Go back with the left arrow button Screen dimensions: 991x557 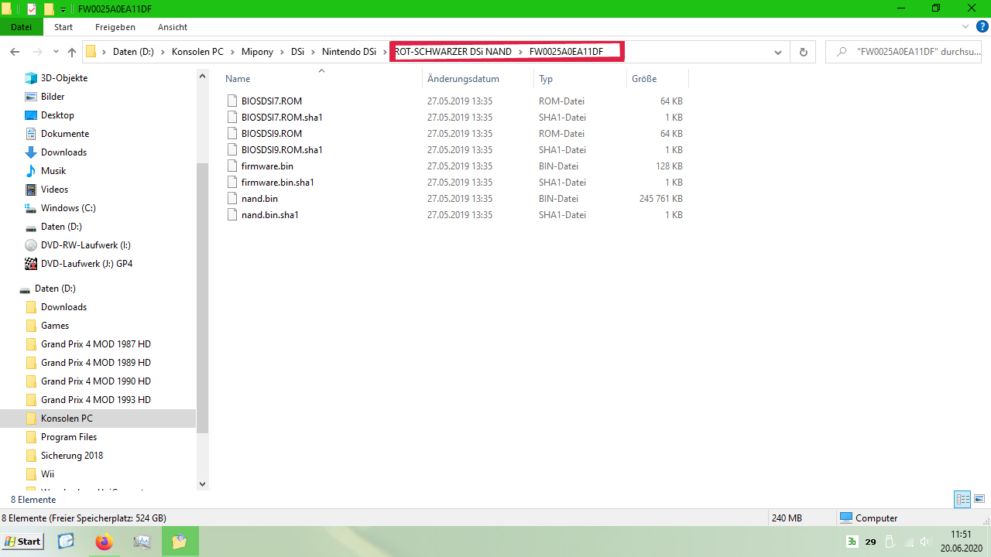coord(14,52)
